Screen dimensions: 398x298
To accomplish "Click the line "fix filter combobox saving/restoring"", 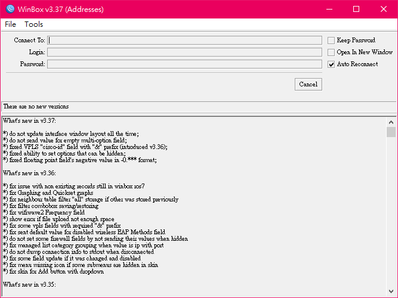I will point(51,206).
